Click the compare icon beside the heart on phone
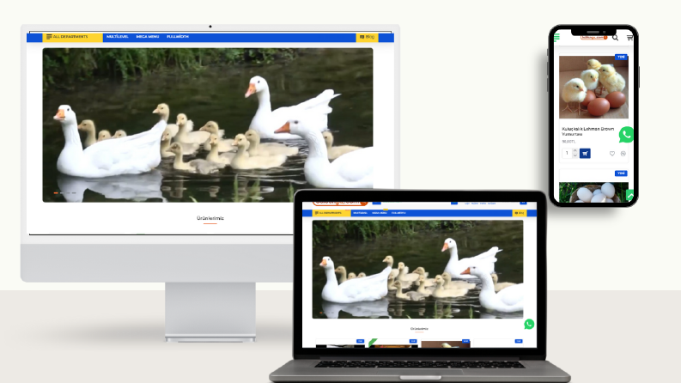Viewport: 681px width, 383px height. click(623, 154)
